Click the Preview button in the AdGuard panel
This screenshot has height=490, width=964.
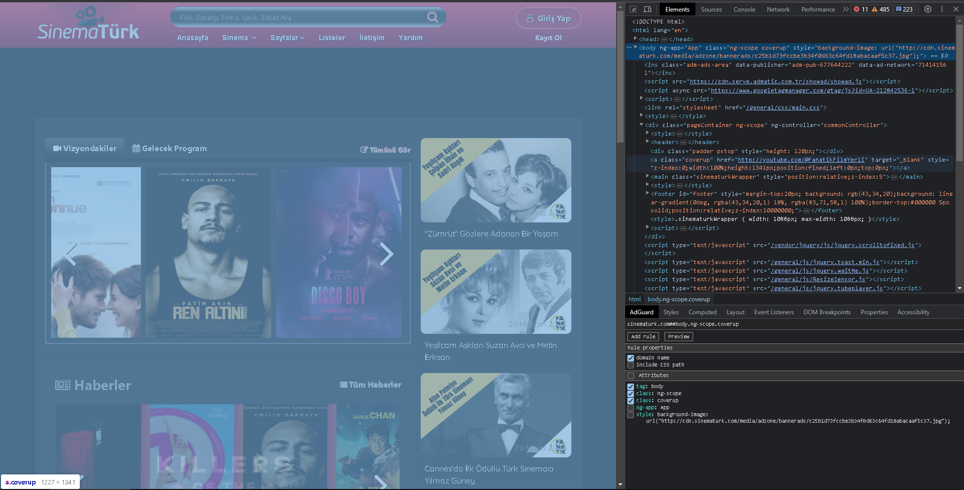point(678,336)
